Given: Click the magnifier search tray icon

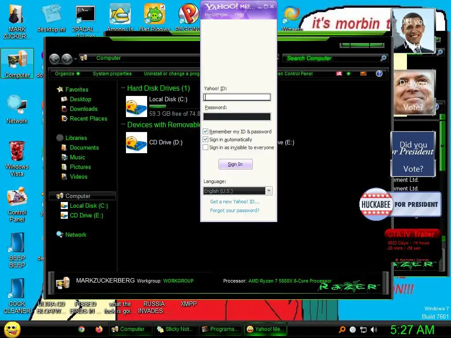Looking at the screenshot, I should pyautogui.click(x=342, y=330).
